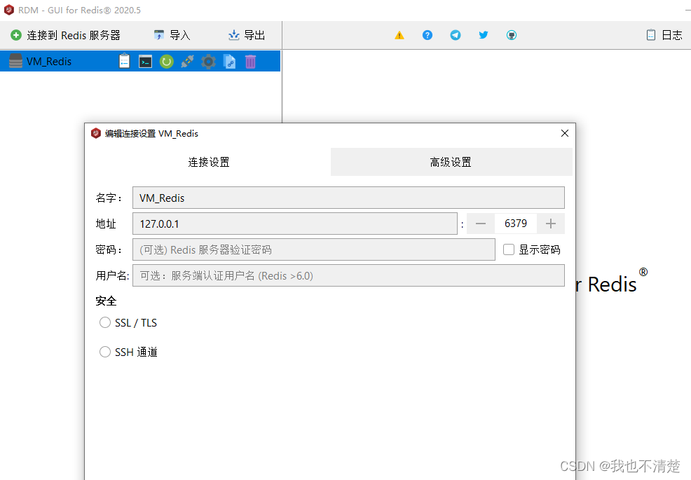Image resolution: width=691 pixels, height=480 pixels.
Task: Close the Edit connection settings dialog
Action: (x=565, y=133)
